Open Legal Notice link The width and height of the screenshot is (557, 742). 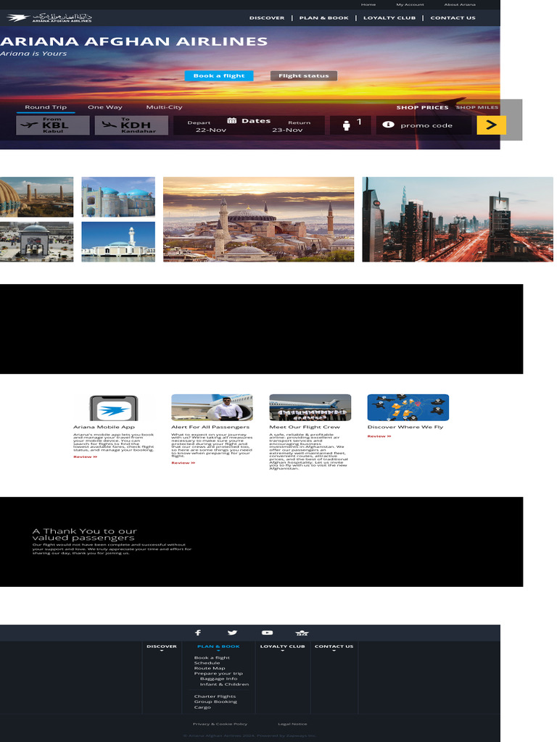pos(292,724)
